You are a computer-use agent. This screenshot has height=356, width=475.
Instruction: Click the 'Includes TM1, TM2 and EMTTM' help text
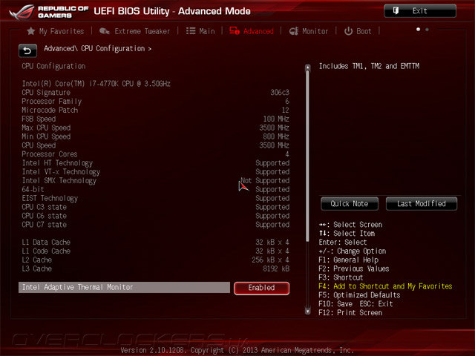point(370,66)
